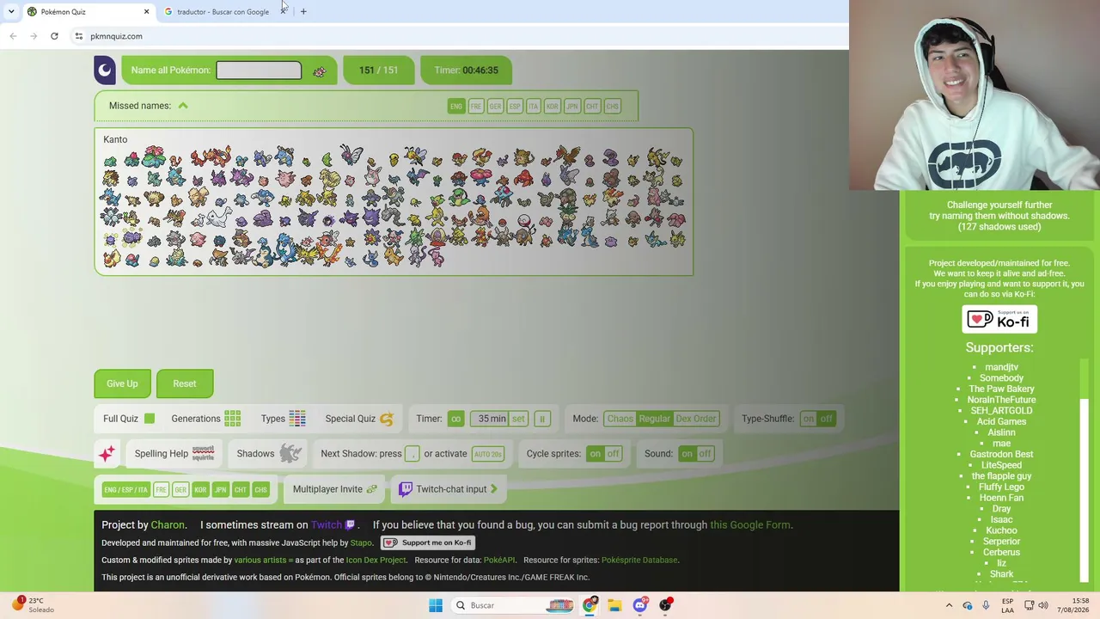Viewport: 1100px width, 619px height.
Task: Open the Generations grid selector
Action: (233, 419)
